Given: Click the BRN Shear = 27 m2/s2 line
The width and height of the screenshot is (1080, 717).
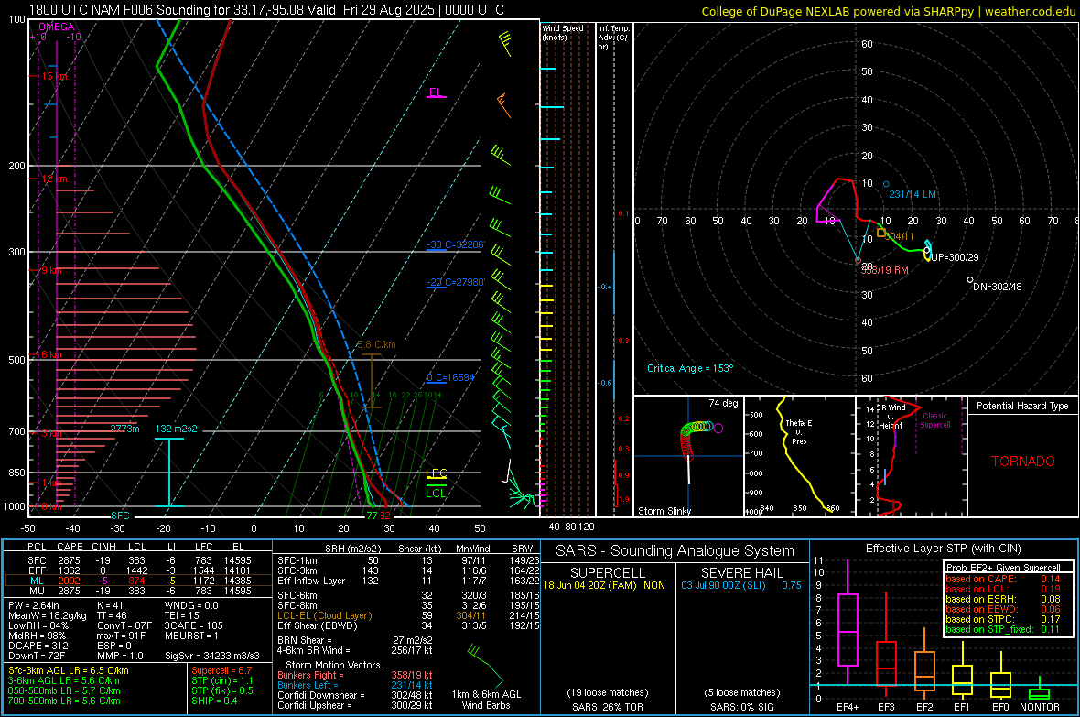Looking at the screenshot, I should pyautogui.click(x=354, y=640).
